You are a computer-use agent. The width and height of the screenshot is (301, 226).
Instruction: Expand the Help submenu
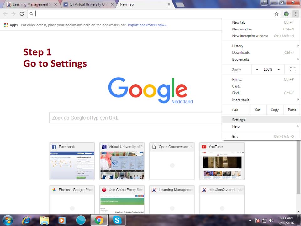click(x=261, y=126)
